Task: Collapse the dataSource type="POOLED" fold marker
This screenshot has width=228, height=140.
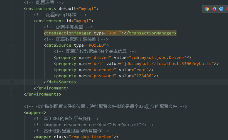Action: coord(12,45)
